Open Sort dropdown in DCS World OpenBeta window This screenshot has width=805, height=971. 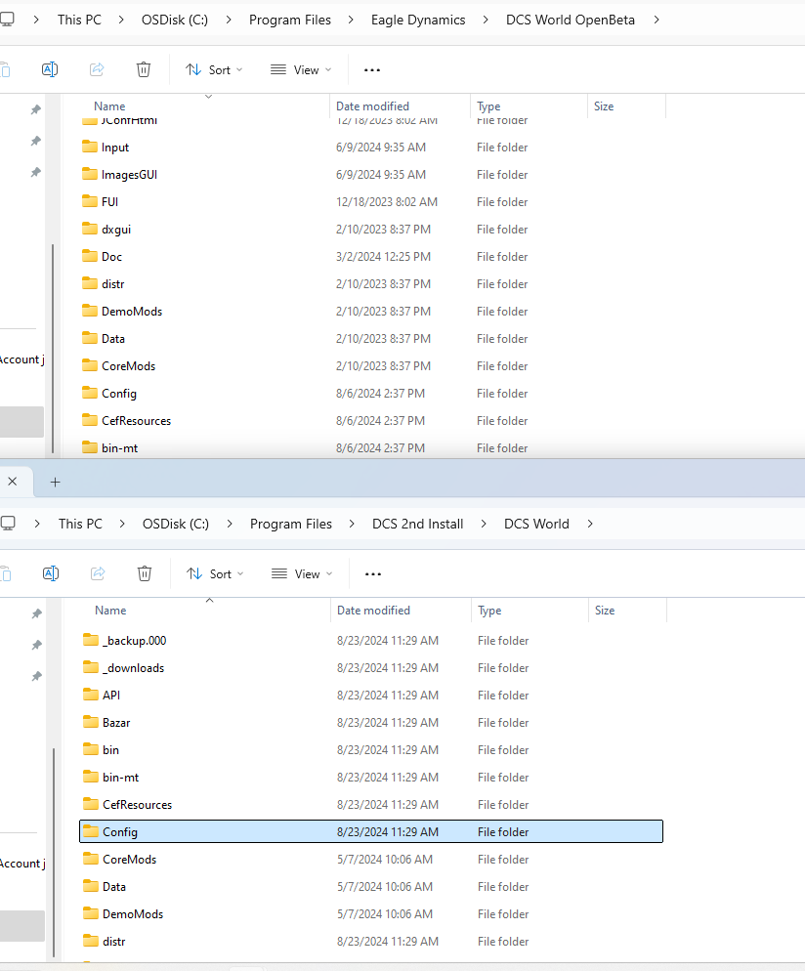tap(214, 70)
